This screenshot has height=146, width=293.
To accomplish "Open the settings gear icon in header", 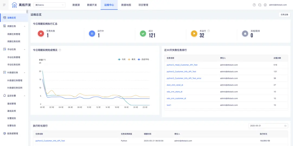I will pyautogui.click(x=265, y=5).
